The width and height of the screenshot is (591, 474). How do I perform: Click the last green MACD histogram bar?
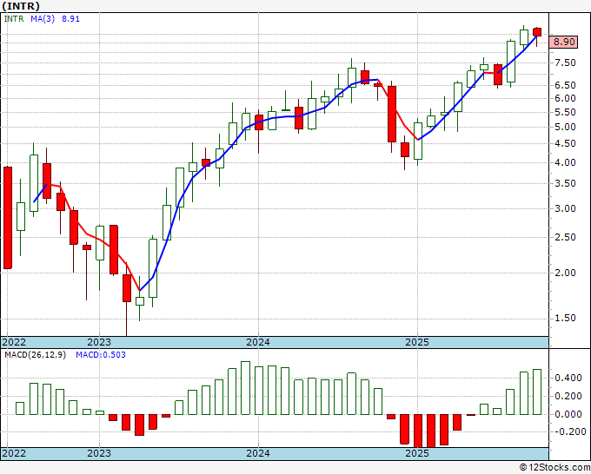(x=537, y=392)
